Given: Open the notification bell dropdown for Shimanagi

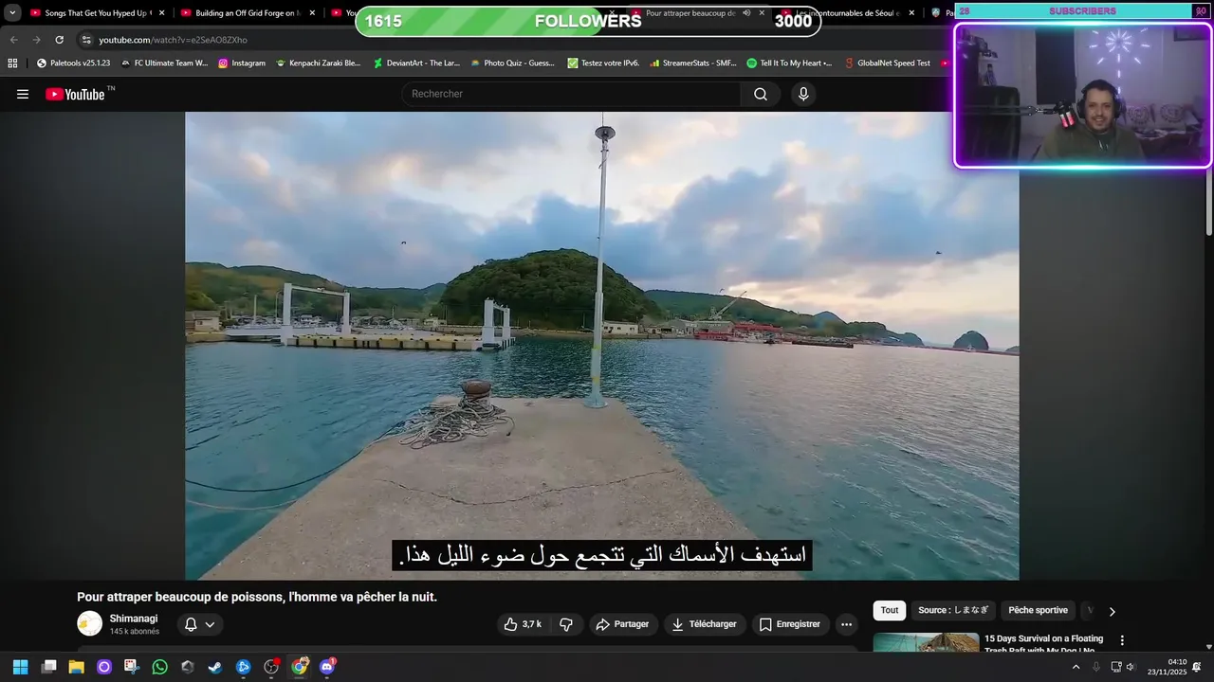Looking at the screenshot, I should coord(200,624).
